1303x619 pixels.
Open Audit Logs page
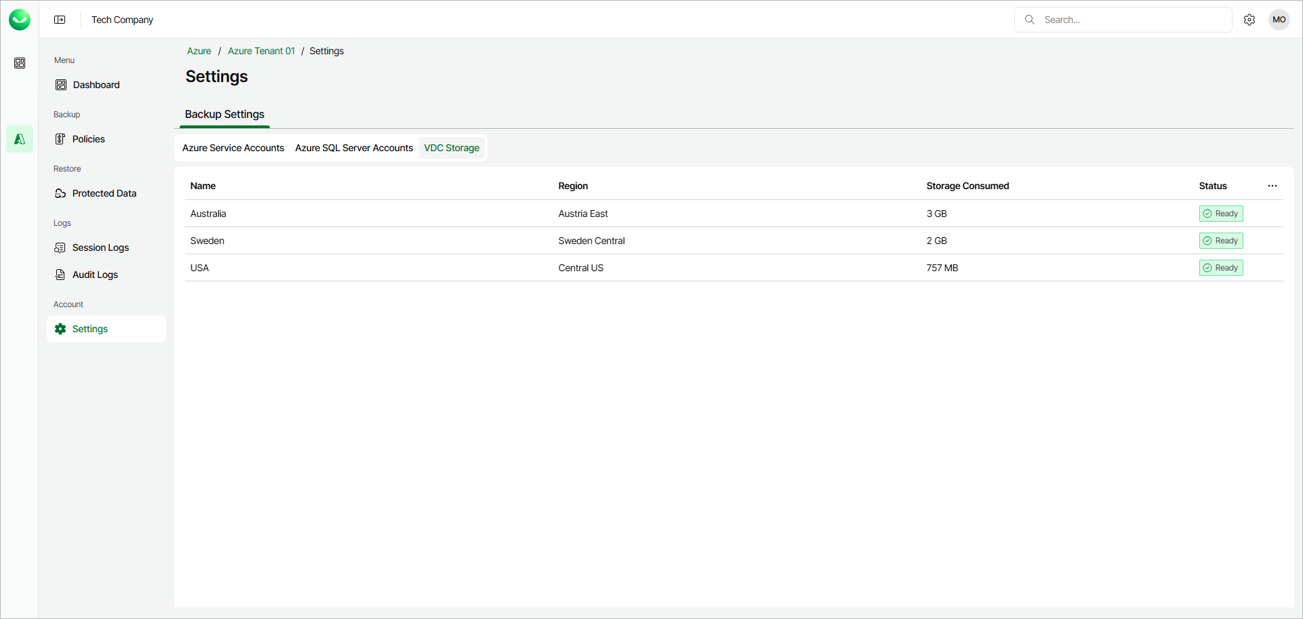95,275
